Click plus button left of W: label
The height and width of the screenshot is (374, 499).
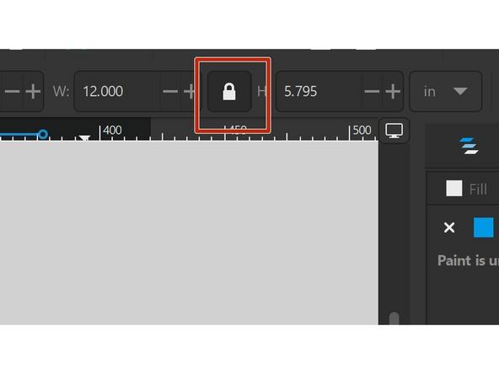tap(33, 92)
